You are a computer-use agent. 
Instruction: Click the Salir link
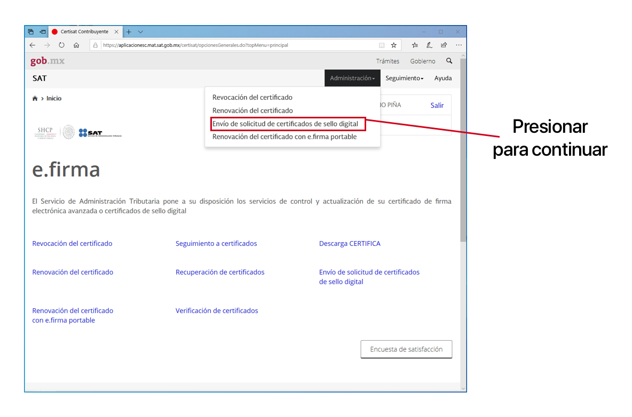pyautogui.click(x=437, y=106)
